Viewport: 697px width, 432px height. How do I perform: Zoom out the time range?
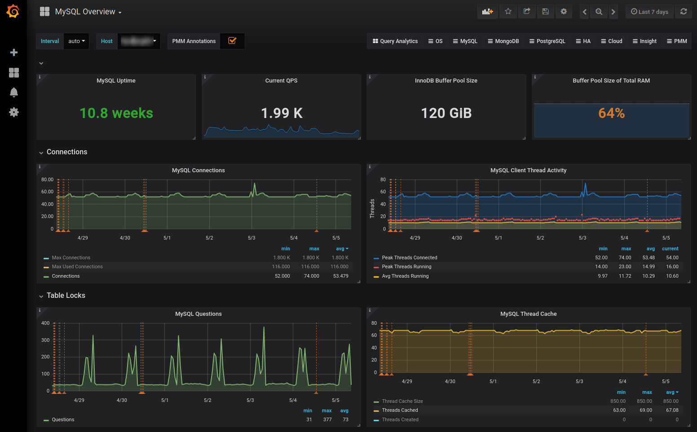599,12
